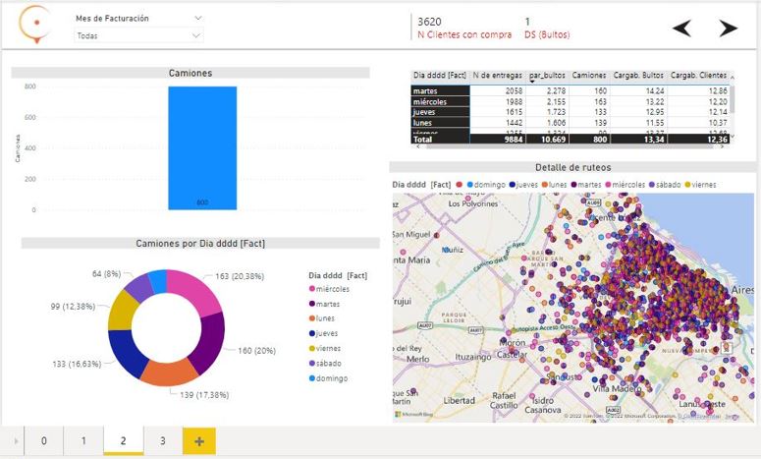Select the martes row in the table
761x459 pixels.
tap(439, 90)
